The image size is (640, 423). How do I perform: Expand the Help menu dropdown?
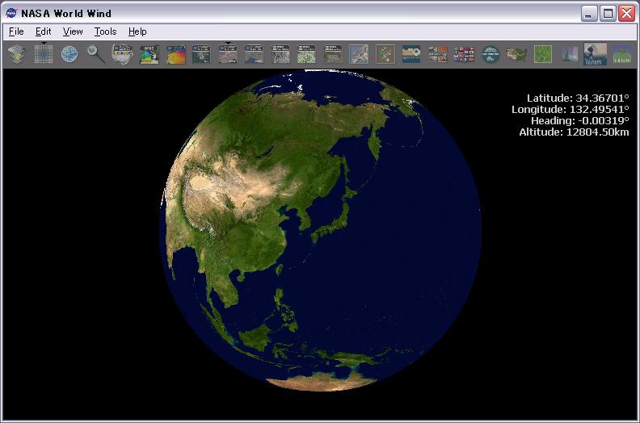137,31
